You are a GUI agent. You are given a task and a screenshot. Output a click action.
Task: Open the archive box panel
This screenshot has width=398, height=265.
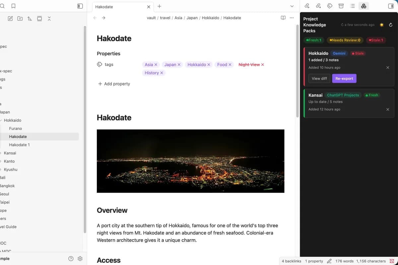(x=341, y=6)
